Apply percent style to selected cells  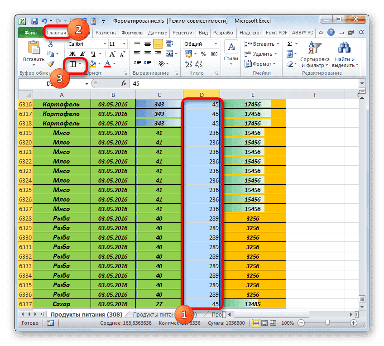click(203, 54)
